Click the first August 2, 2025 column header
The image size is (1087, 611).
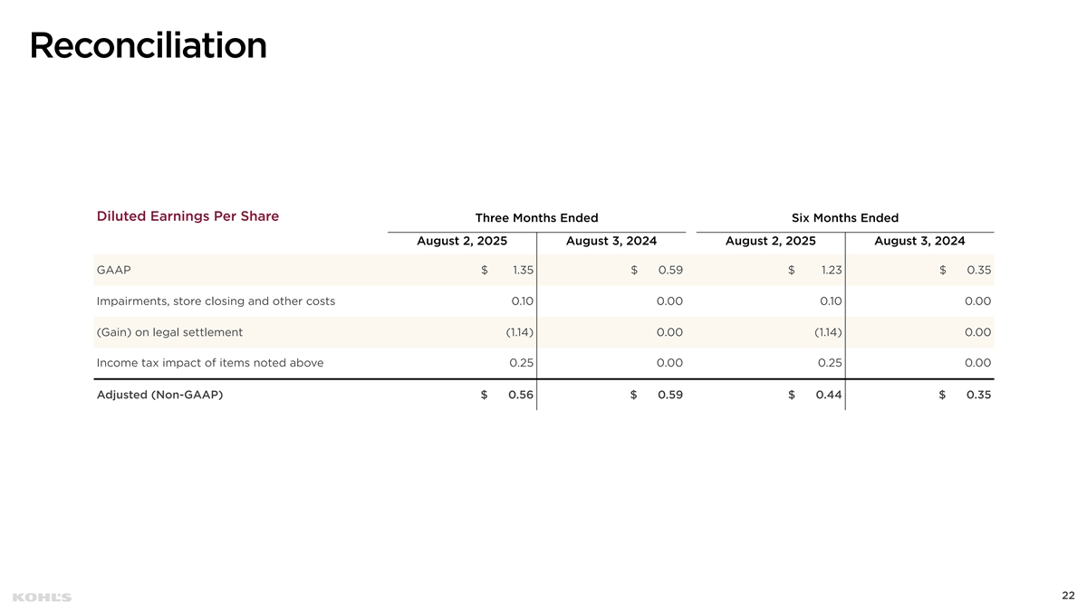coord(462,242)
